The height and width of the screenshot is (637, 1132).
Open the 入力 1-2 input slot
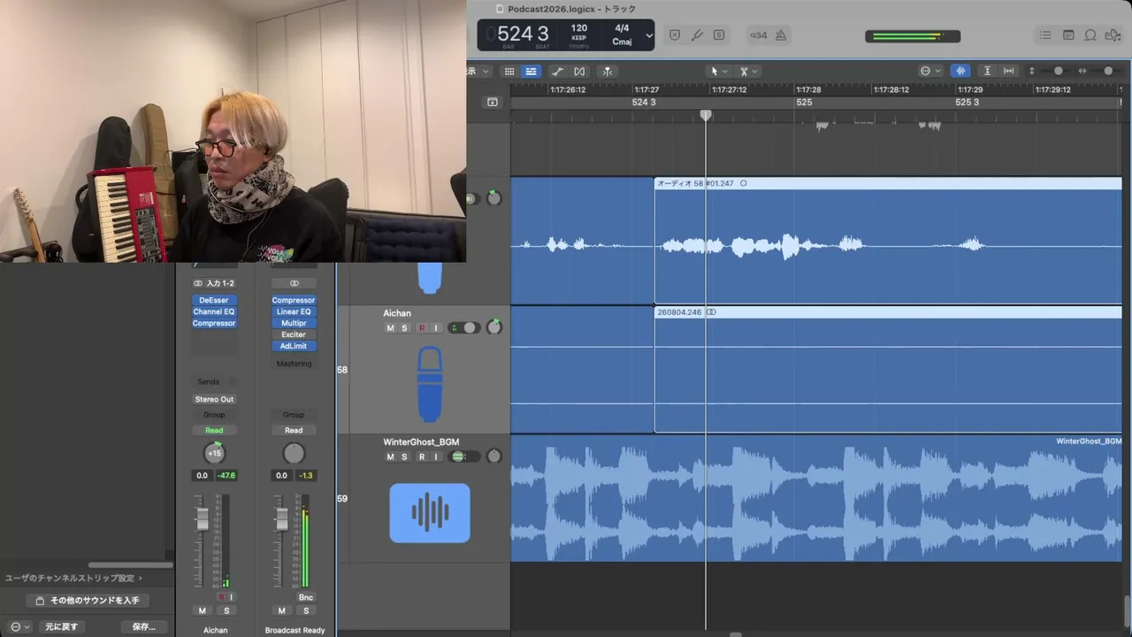[x=214, y=283]
